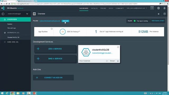The height and width of the screenshot is (95, 169).
Task: Click the browser back arrow
Action: click(x=2, y=4)
